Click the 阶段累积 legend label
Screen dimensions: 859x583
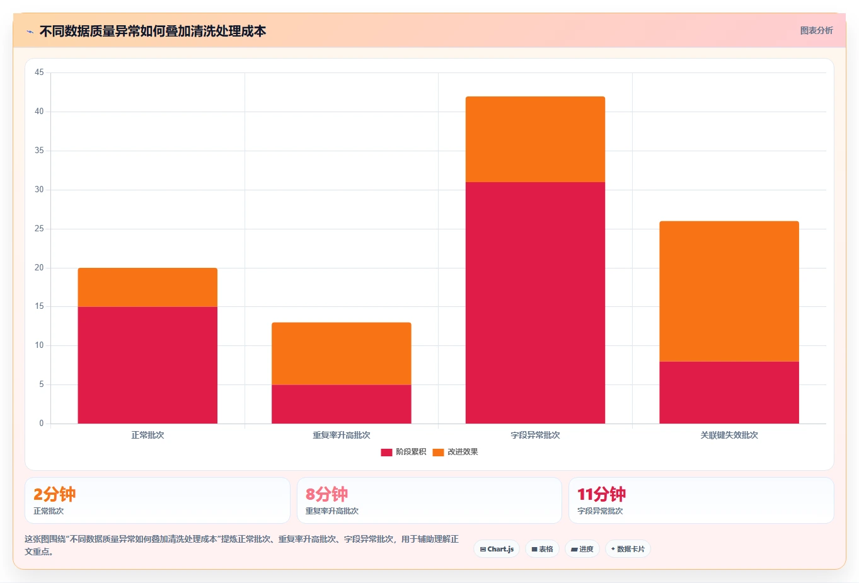pyautogui.click(x=411, y=452)
